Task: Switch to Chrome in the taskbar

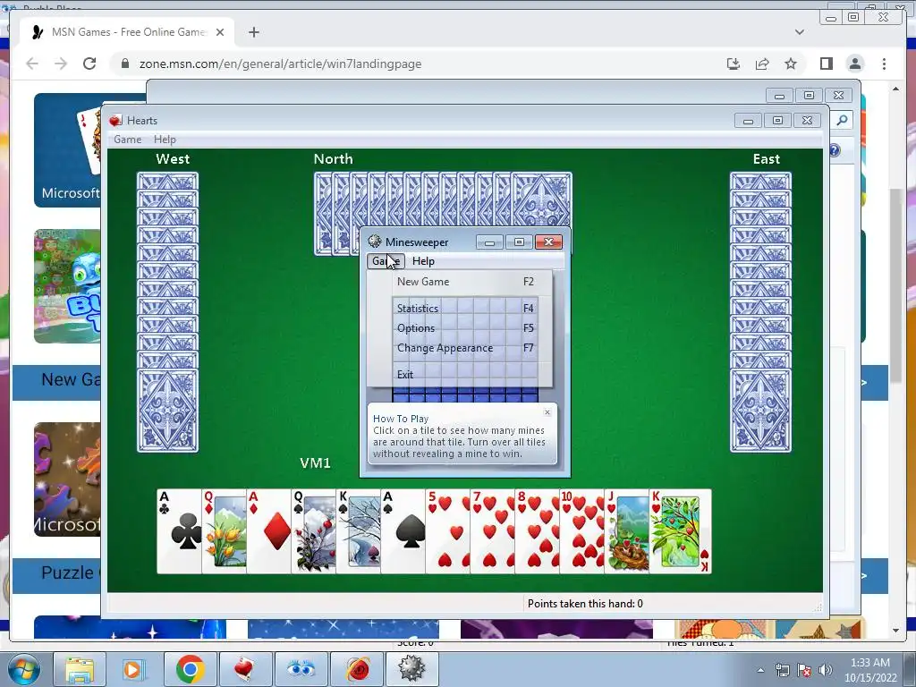Action: point(190,669)
